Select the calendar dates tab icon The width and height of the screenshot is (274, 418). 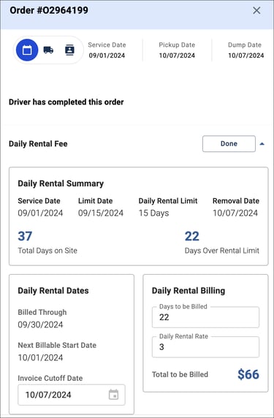pyautogui.click(x=27, y=50)
